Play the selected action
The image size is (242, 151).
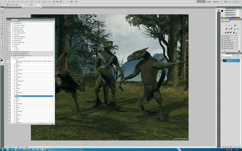pyautogui.click(x=44, y=123)
